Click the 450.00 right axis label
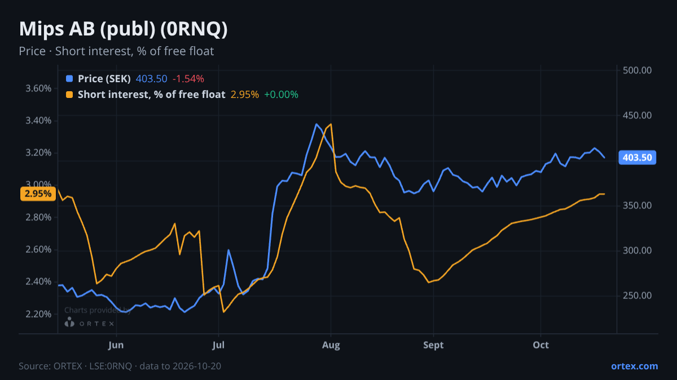 tap(638, 115)
